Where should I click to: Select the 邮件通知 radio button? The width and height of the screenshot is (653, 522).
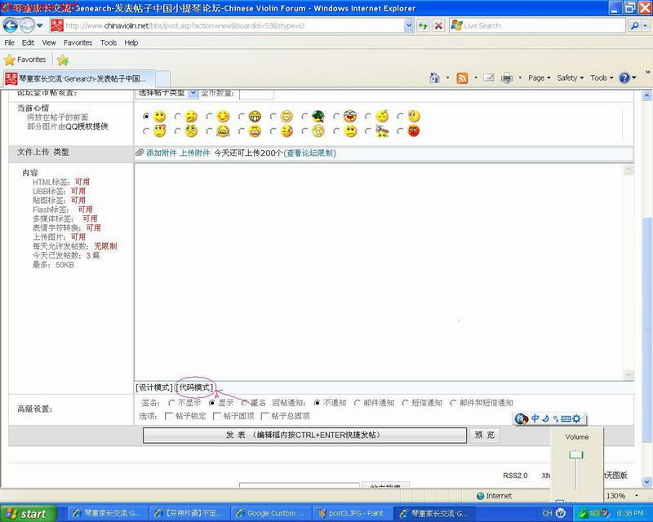pyautogui.click(x=357, y=403)
